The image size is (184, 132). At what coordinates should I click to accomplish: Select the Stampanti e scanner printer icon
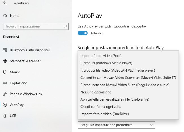[x=5, y=61]
